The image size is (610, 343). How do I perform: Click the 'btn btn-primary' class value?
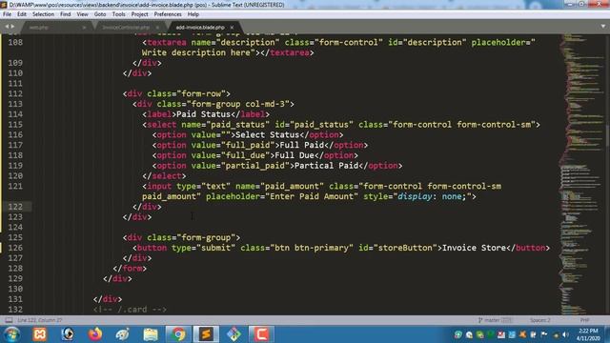point(312,248)
